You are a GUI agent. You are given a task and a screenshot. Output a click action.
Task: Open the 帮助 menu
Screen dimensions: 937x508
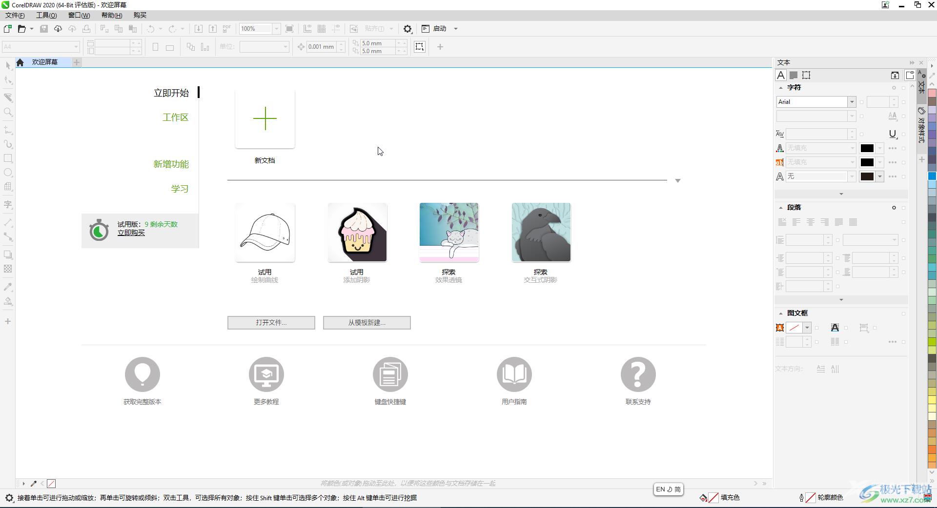(x=111, y=16)
